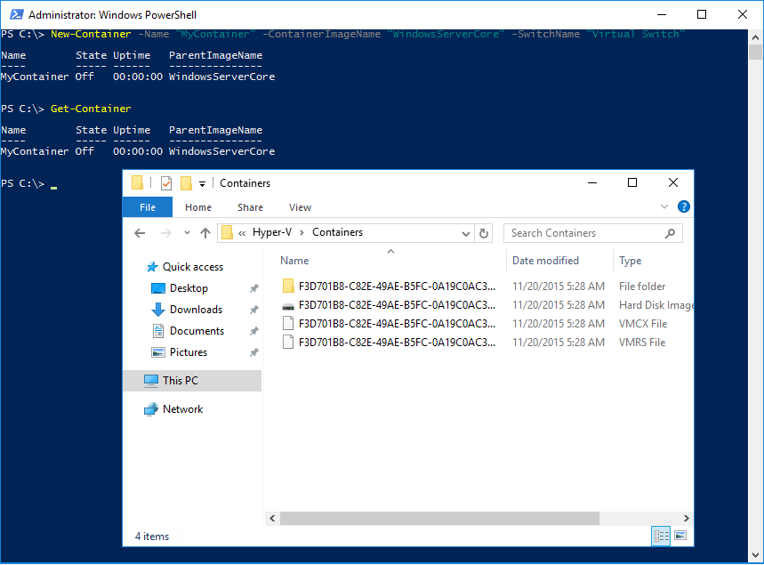The height and width of the screenshot is (565, 764).
Task: Maximize the PowerShell window
Action: (702, 14)
